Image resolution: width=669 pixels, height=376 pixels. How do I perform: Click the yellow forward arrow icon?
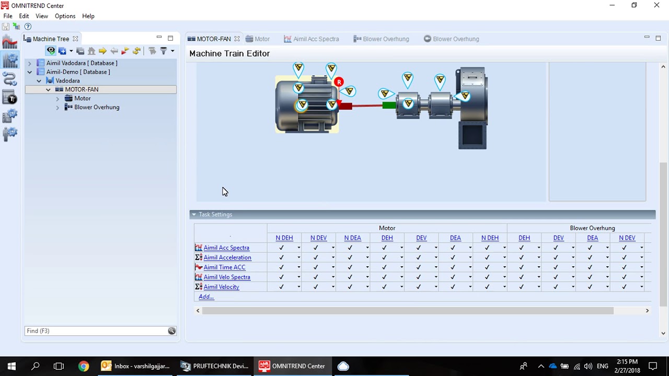[x=102, y=51]
